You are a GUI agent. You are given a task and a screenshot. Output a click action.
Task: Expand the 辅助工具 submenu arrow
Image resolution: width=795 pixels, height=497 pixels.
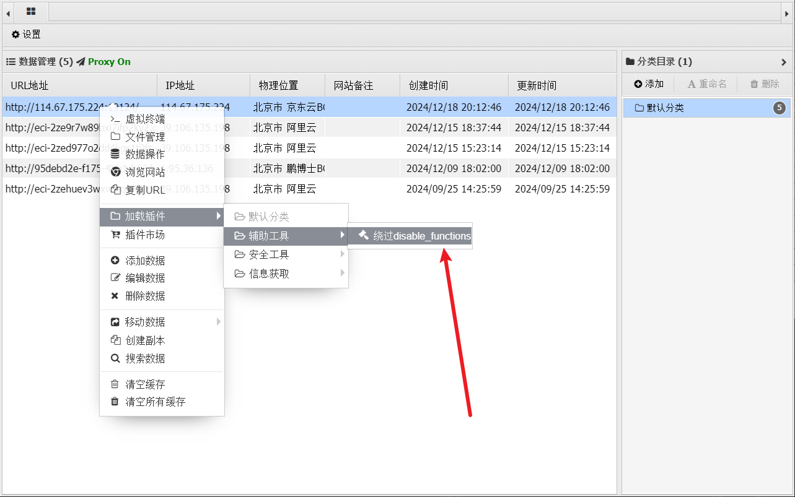click(342, 235)
